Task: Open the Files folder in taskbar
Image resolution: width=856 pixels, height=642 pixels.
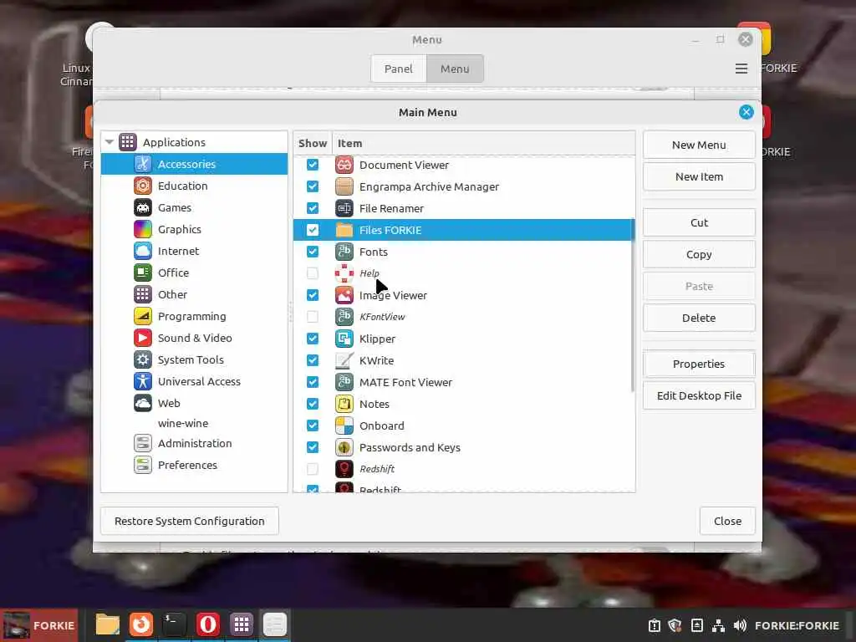Action: click(x=108, y=624)
